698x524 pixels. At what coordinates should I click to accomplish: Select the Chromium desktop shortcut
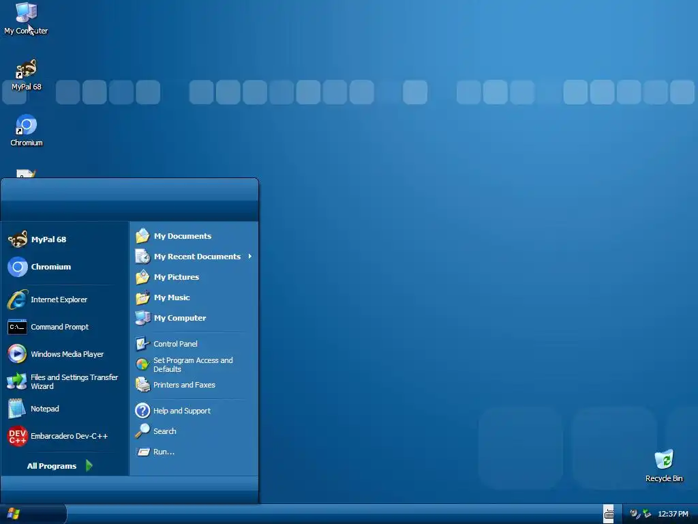27,130
